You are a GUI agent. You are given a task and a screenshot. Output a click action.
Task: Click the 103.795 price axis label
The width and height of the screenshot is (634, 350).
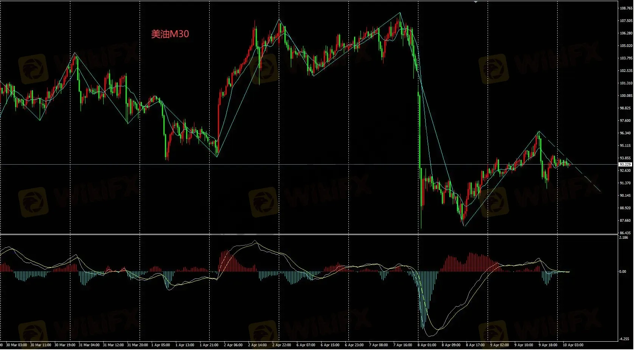626,58
